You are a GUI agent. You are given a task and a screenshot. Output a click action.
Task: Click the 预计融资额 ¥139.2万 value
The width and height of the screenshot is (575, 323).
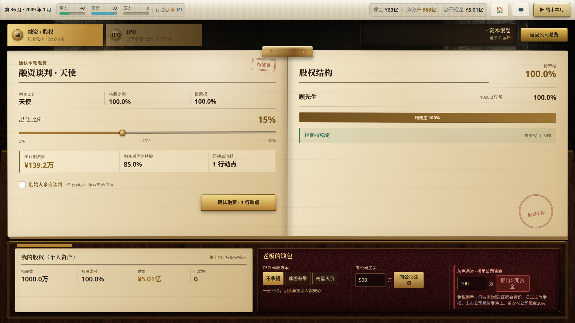(x=39, y=165)
